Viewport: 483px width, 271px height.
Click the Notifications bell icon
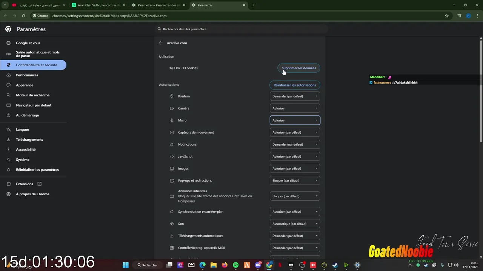pos(172,145)
